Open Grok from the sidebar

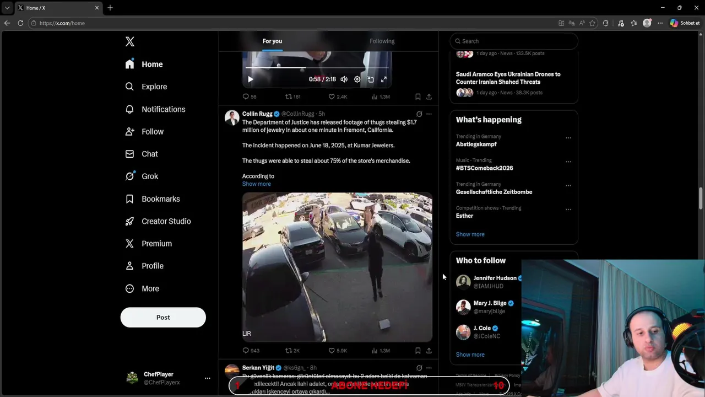pyautogui.click(x=142, y=176)
